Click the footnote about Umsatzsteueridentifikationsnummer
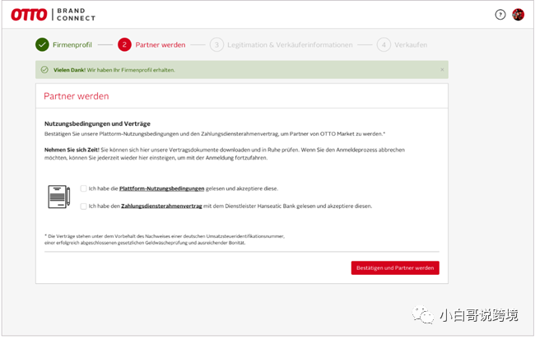The image size is (535, 339). coord(165,239)
